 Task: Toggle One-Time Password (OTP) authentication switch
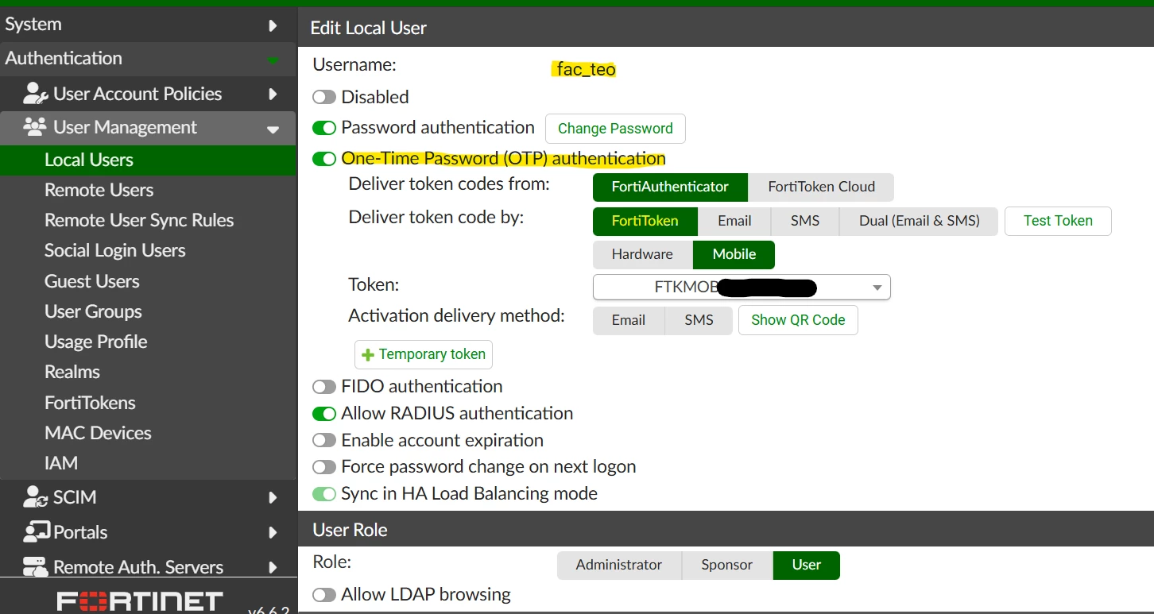tap(324, 159)
